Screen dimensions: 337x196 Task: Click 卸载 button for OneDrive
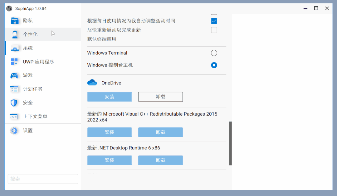click(161, 97)
